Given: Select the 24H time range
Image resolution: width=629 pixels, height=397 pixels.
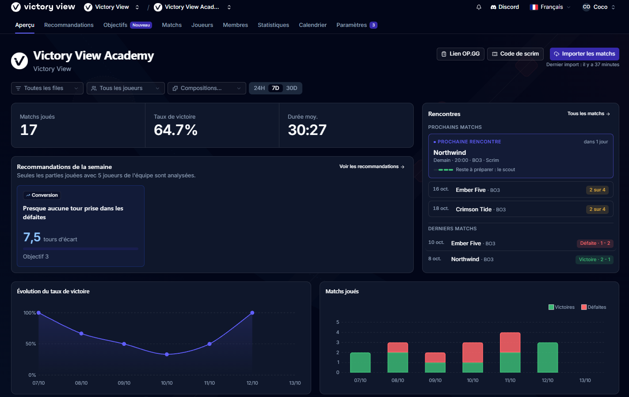Looking at the screenshot, I should click(259, 88).
